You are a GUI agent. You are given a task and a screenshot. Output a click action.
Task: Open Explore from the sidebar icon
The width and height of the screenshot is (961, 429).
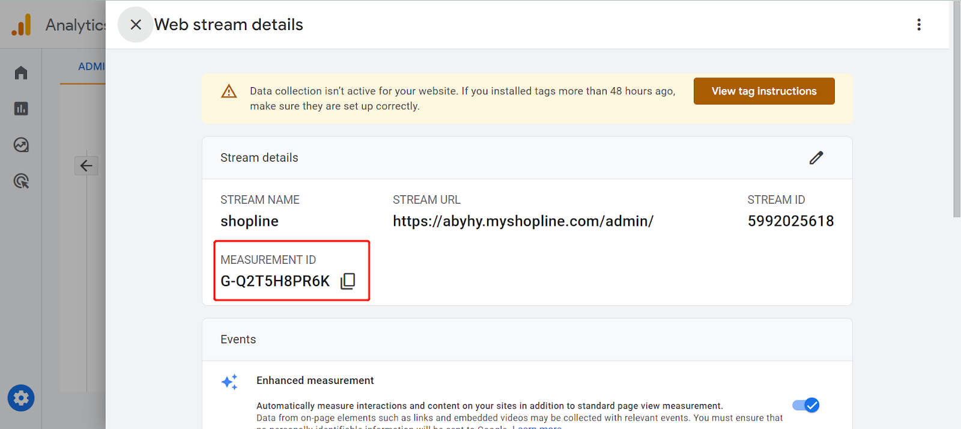[x=21, y=145]
